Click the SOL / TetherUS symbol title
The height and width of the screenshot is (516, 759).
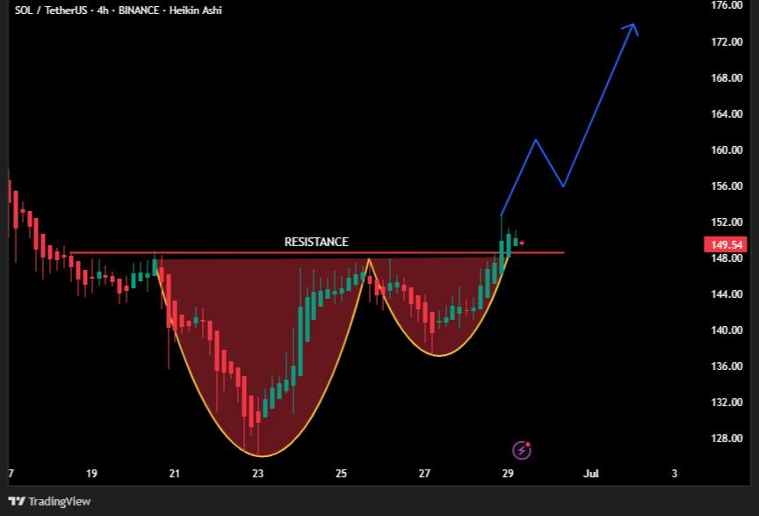51,11
